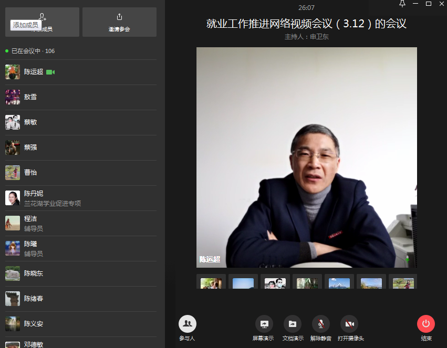Select participant 敖雪 in the list
Screen dimensions: 447x348
(30, 97)
